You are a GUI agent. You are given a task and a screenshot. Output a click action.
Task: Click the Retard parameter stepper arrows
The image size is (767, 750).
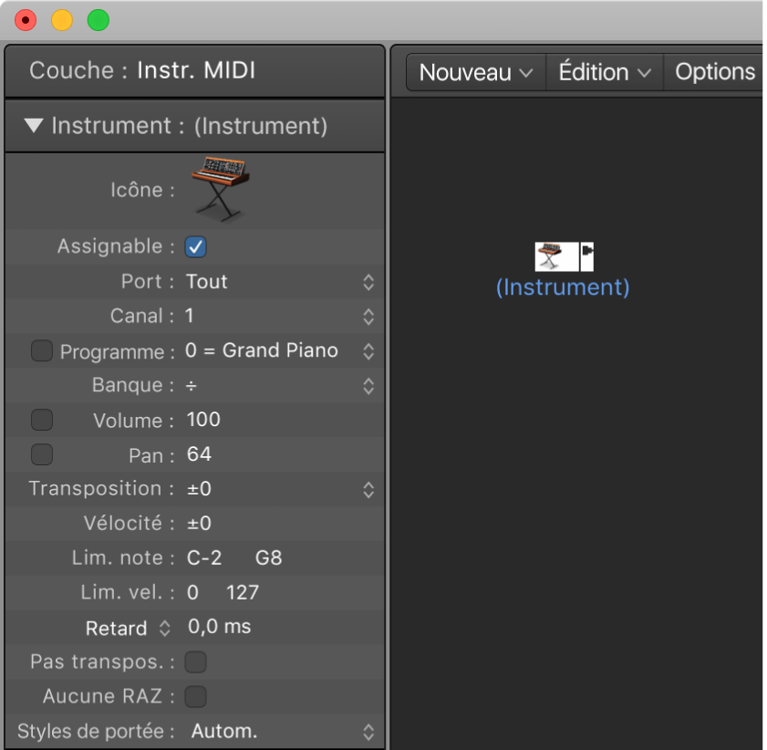click(x=165, y=628)
